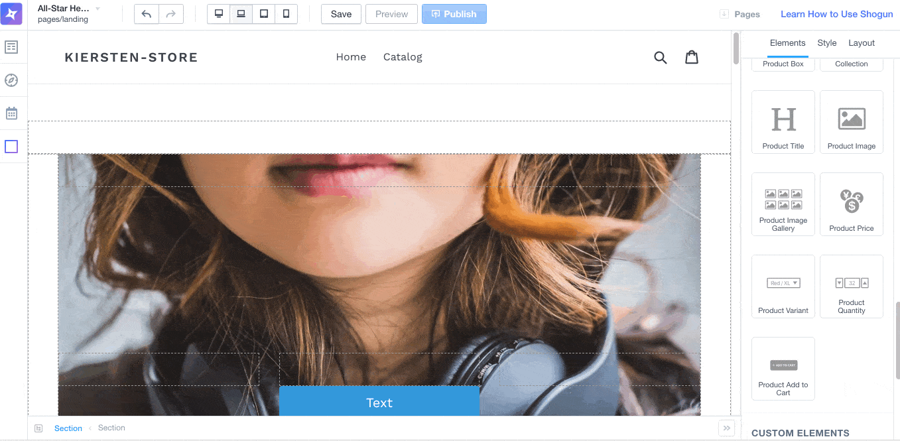Viewport: 900px width, 441px height.
Task: Click the Save button
Action: tap(341, 14)
